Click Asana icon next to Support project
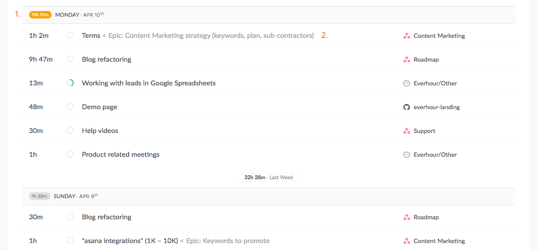538x251 pixels. (x=407, y=131)
